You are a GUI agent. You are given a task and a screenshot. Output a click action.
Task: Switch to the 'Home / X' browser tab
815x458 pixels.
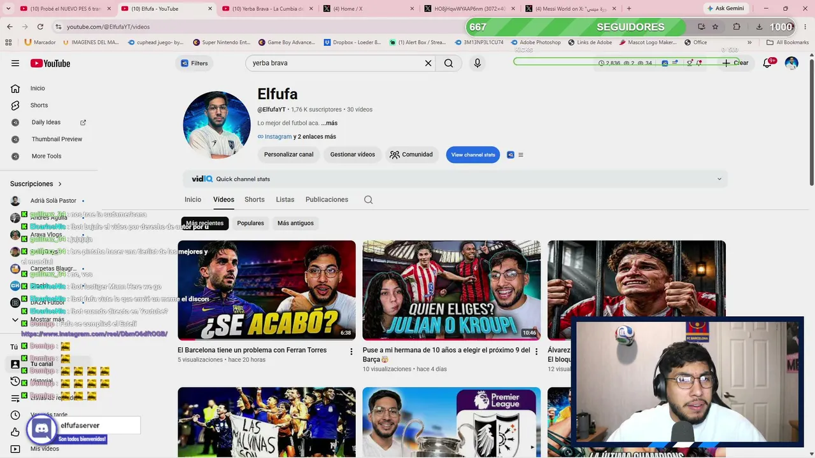(x=367, y=8)
